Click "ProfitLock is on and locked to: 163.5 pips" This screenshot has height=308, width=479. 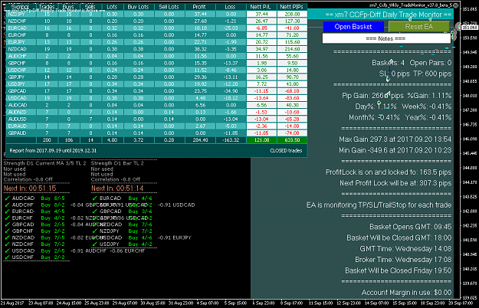tap(389, 172)
